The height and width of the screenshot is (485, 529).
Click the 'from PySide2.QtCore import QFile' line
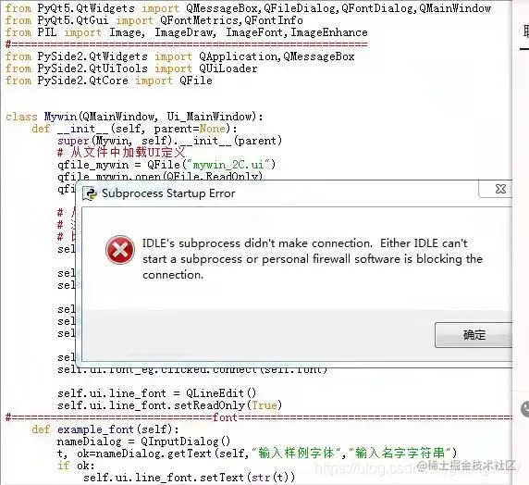108,81
